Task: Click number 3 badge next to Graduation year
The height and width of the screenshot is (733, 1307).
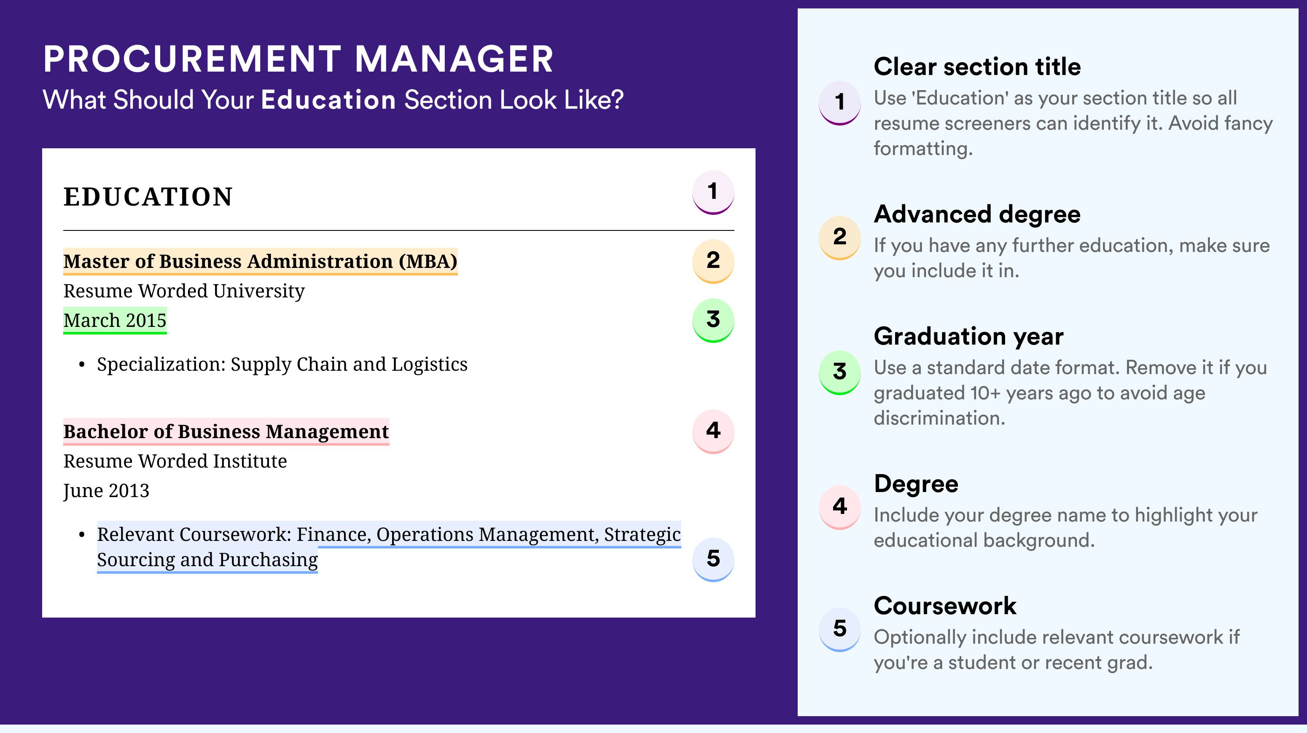Action: tap(840, 372)
